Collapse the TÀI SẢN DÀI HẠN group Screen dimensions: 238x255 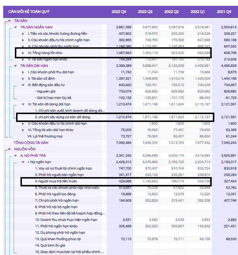pos(15,66)
